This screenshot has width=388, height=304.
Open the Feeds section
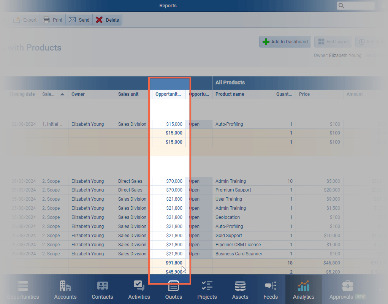tap(271, 290)
